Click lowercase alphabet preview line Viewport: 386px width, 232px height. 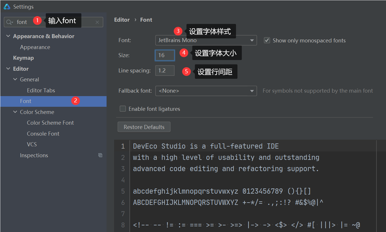pyautogui.click(x=222, y=191)
